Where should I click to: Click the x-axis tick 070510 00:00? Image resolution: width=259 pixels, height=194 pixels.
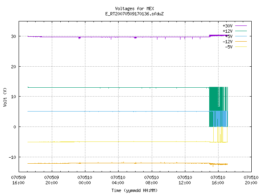[x=85, y=180]
